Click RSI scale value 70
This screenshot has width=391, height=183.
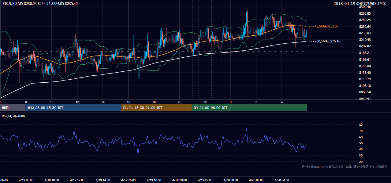(x=361, y=131)
